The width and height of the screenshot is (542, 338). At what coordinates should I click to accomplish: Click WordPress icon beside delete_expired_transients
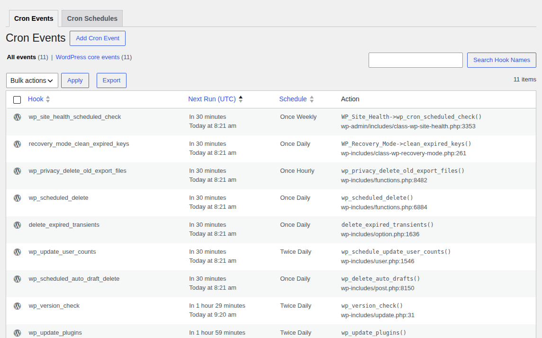point(17,225)
